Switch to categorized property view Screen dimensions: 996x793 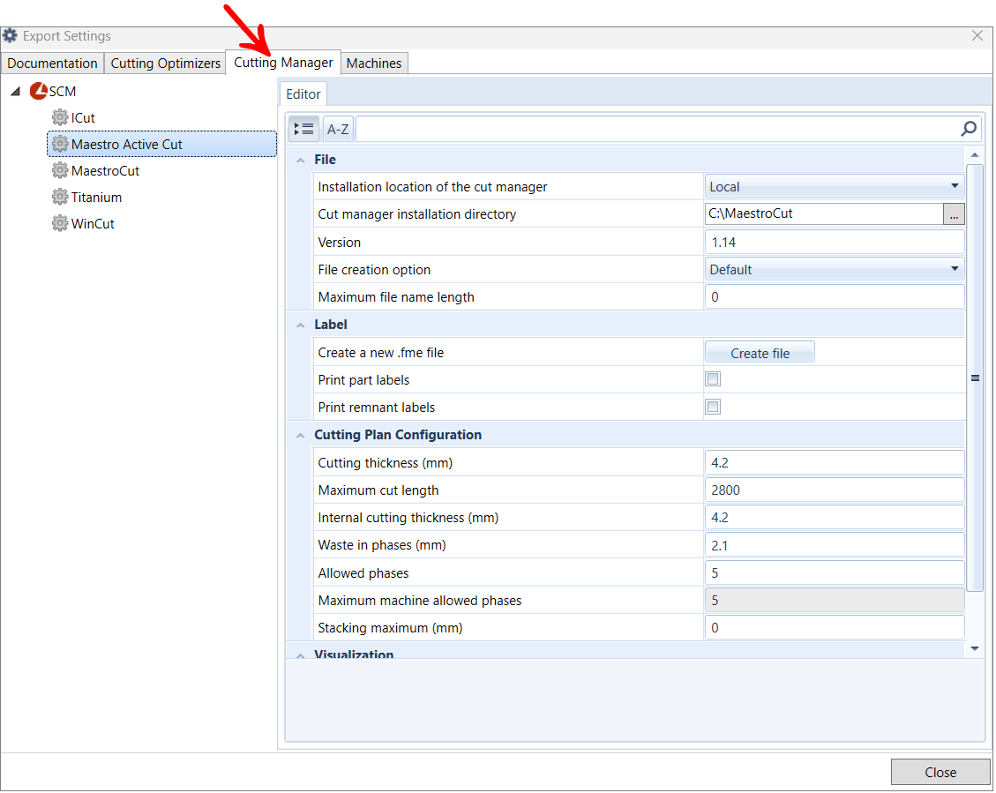304,129
